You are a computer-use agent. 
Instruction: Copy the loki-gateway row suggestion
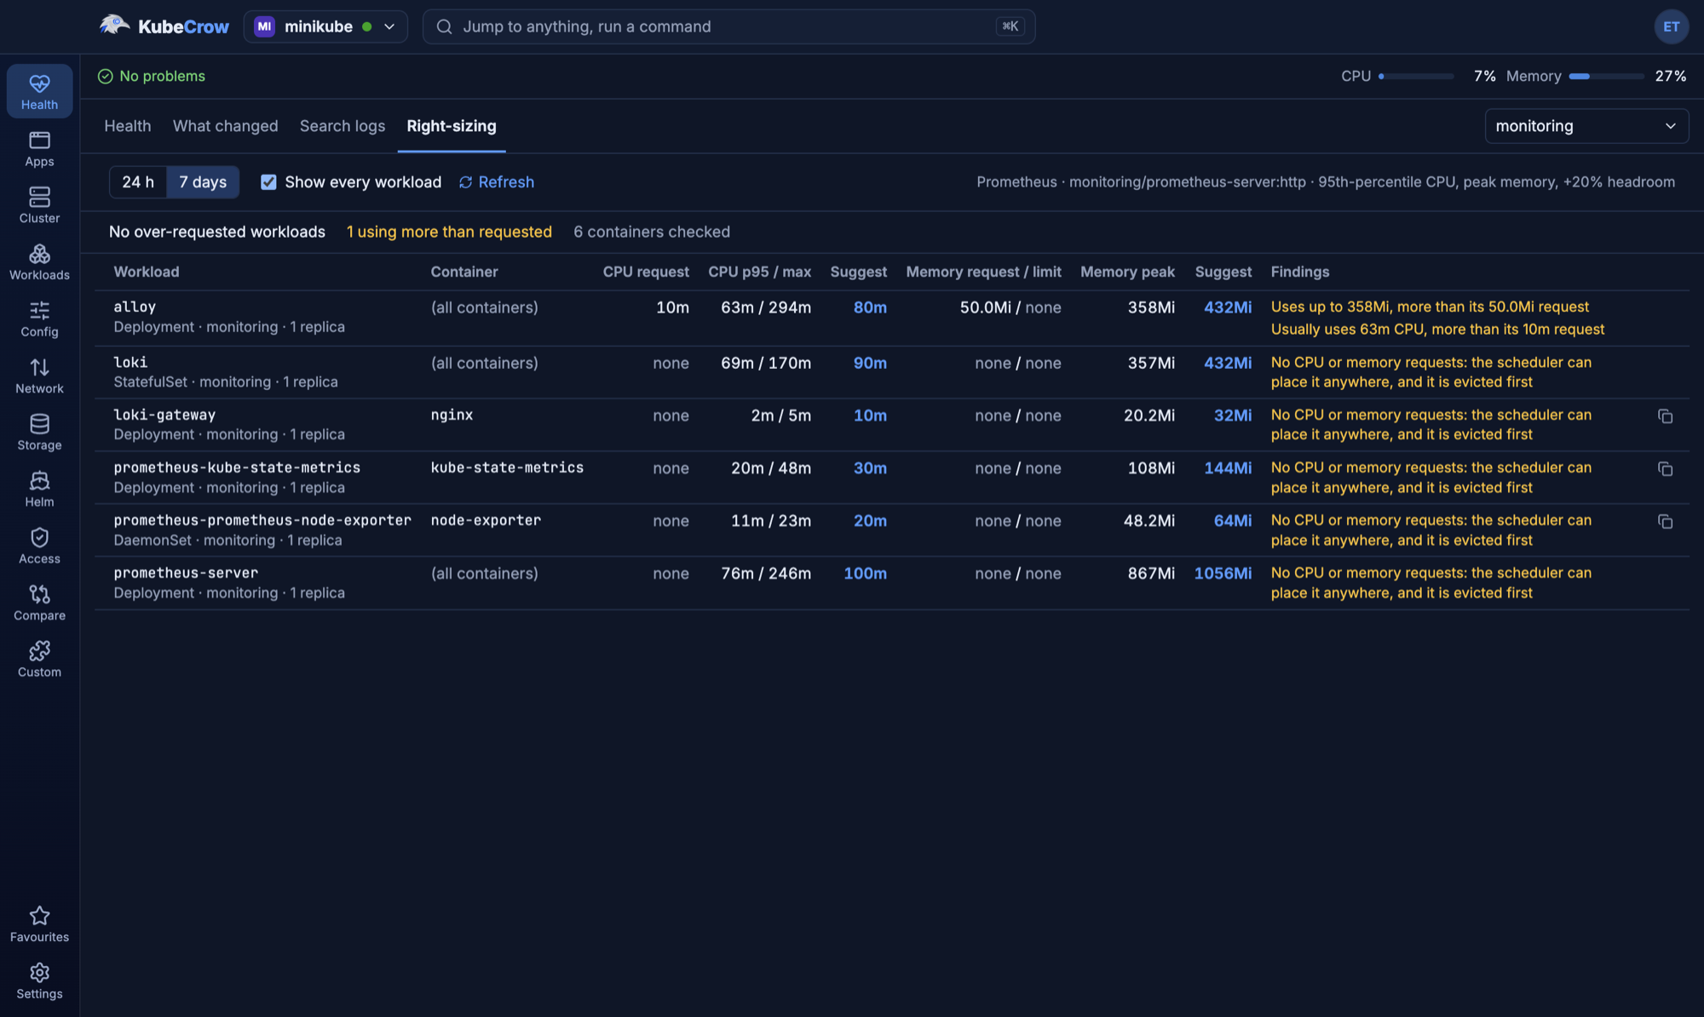1665,417
